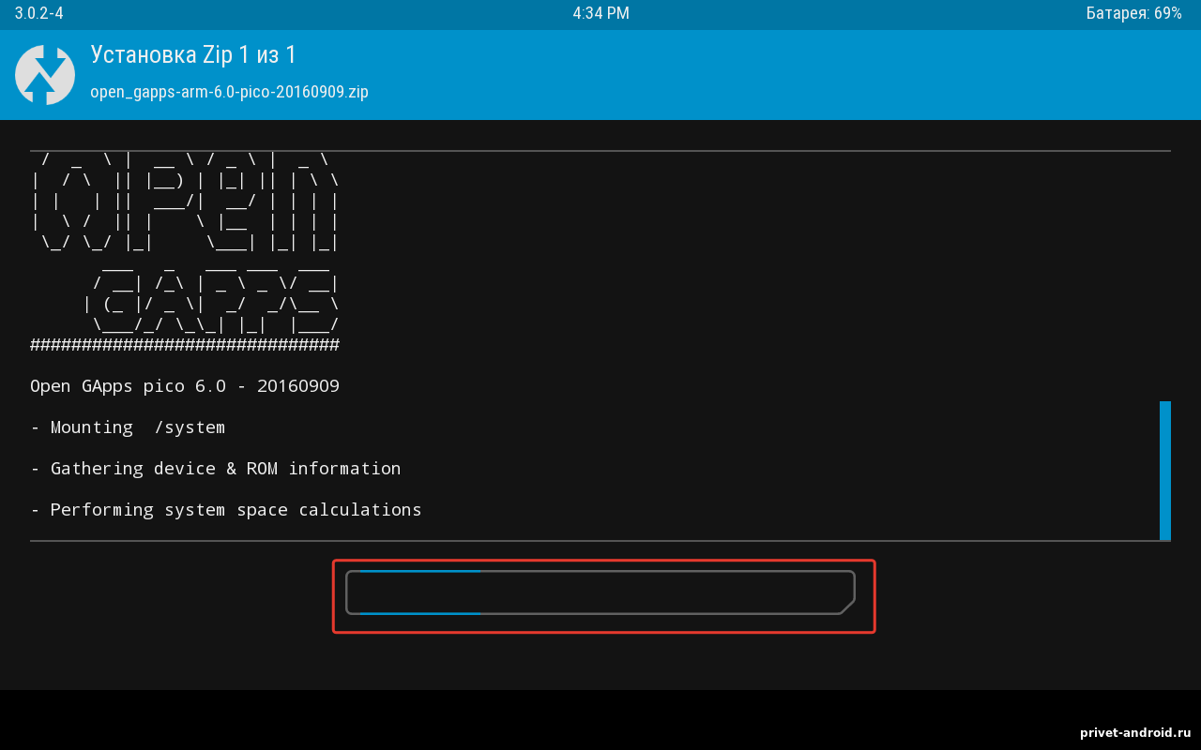Click the 'Установка Zip 1 из 1' title
Screen dimensions: 1201x750
coord(193,54)
